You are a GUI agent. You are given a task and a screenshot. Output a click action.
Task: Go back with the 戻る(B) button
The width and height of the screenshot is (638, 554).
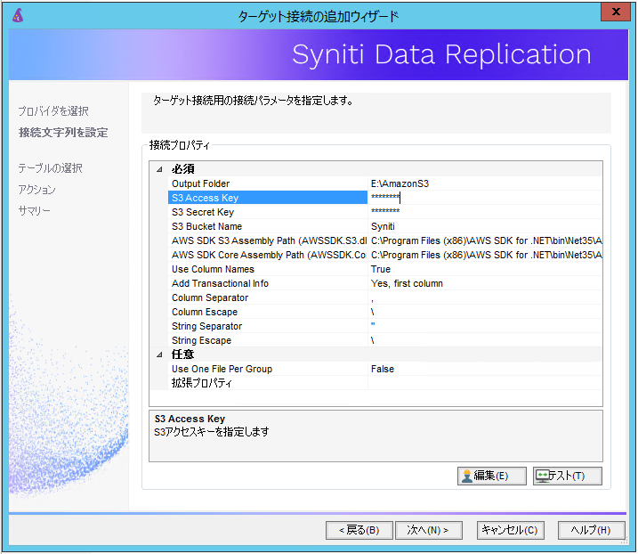(x=359, y=530)
